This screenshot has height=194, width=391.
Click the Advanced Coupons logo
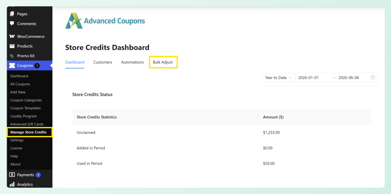tap(105, 21)
